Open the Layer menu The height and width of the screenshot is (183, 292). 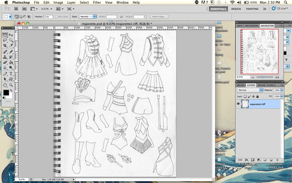click(71, 2)
